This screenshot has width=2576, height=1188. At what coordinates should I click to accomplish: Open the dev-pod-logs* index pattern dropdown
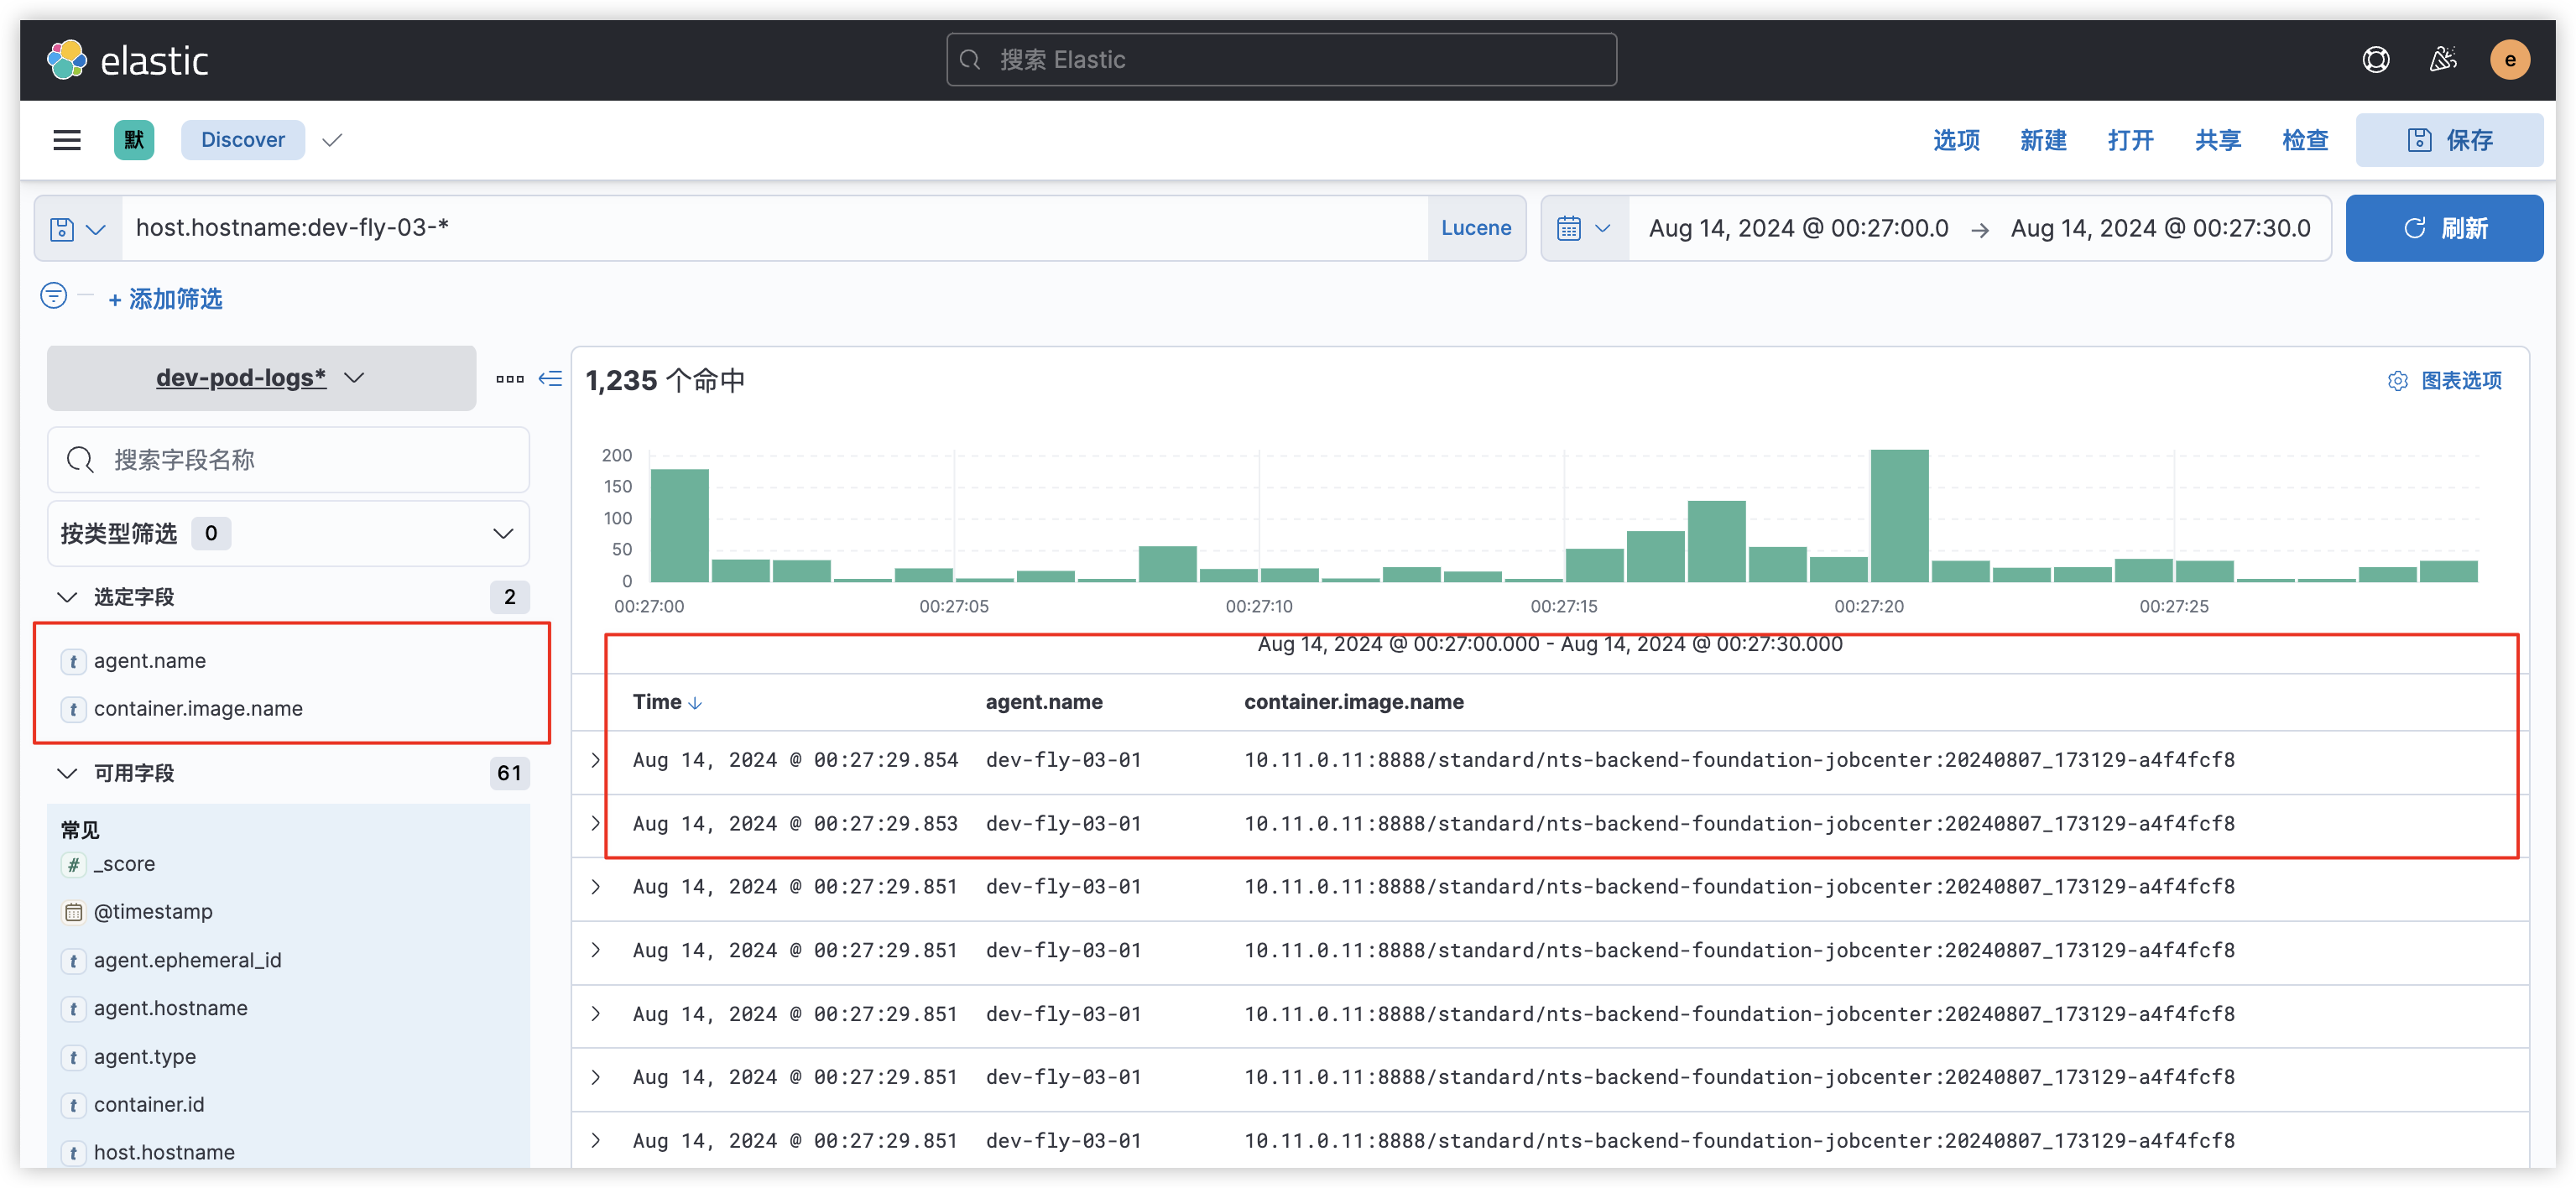pos(261,378)
